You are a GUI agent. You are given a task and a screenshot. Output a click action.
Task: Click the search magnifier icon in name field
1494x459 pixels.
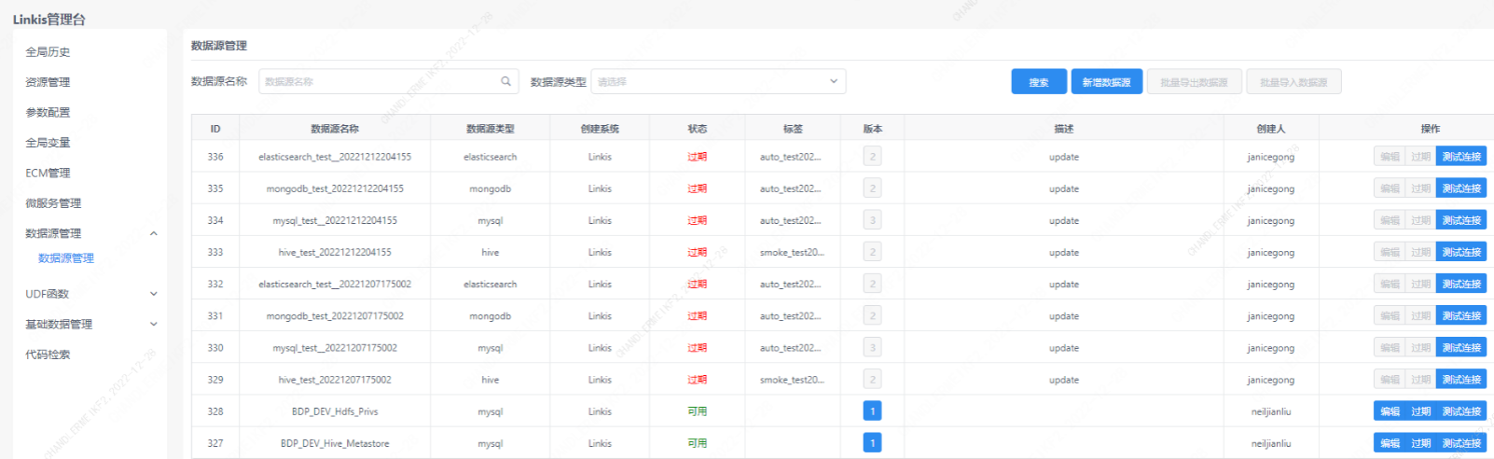(x=505, y=81)
